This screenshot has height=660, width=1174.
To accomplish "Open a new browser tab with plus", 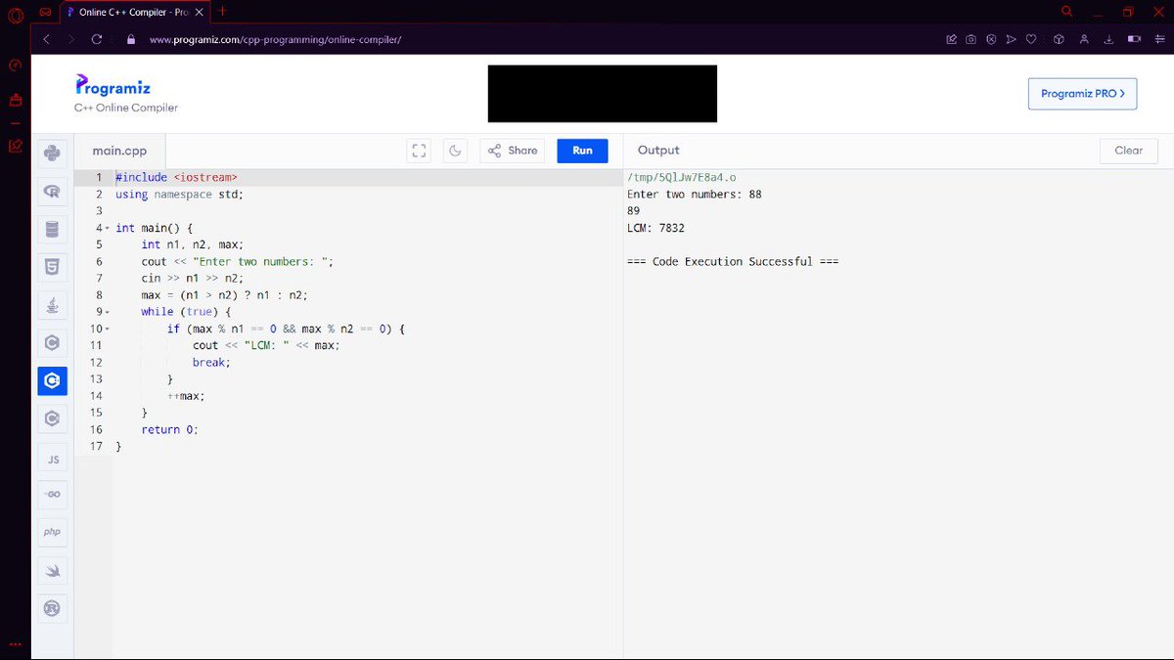I will [223, 12].
